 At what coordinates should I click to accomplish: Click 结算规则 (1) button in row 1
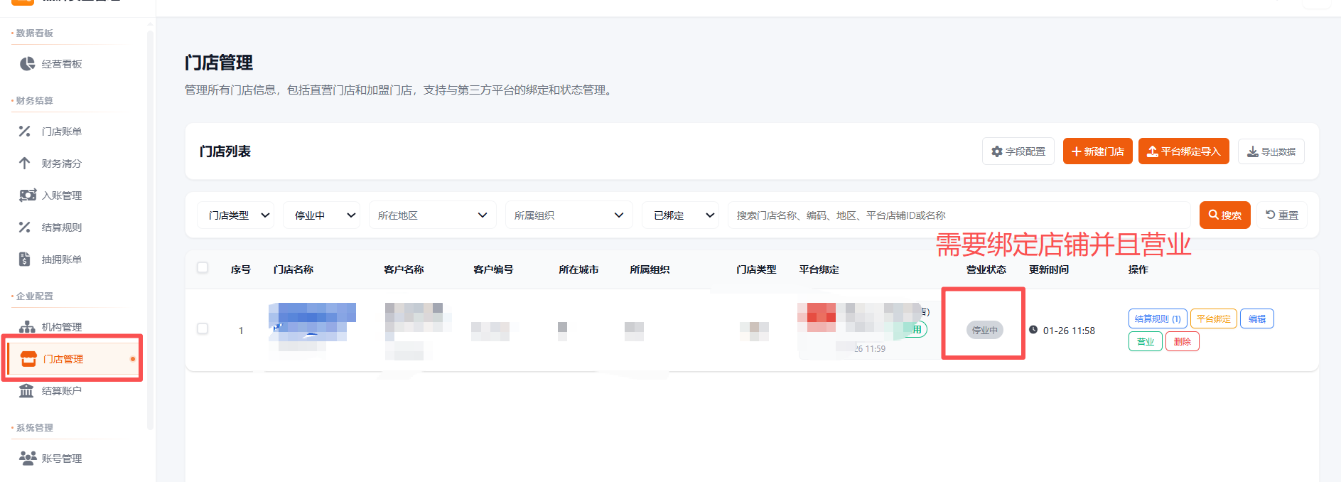(1158, 318)
